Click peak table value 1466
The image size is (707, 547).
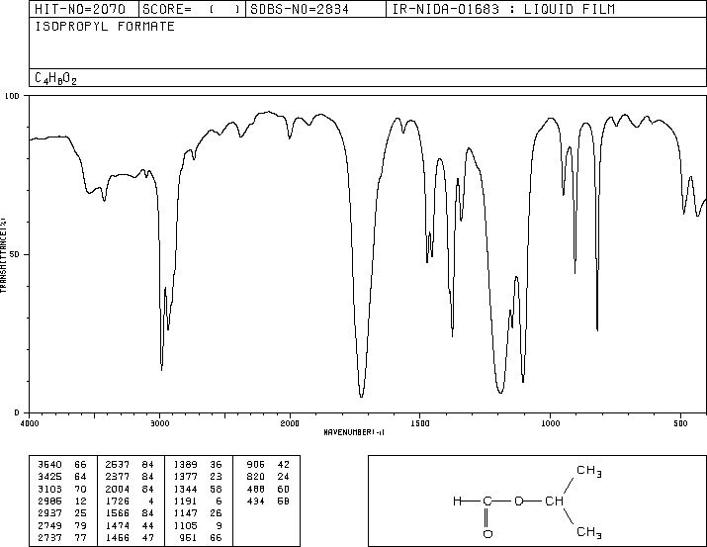(x=118, y=537)
